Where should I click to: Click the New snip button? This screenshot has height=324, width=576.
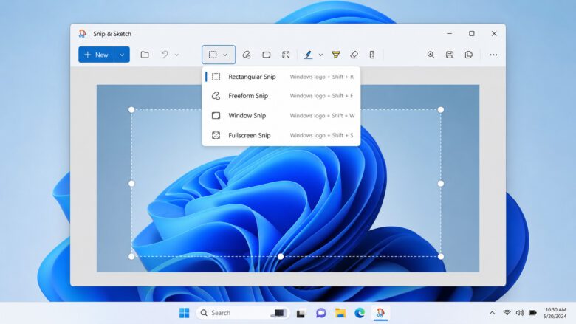click(96, 55)
